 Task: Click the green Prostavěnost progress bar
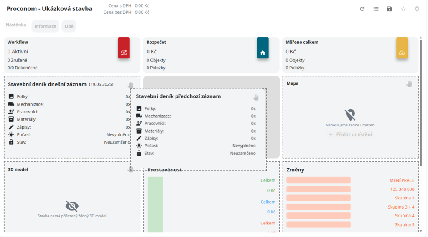[x=155, y=204]
